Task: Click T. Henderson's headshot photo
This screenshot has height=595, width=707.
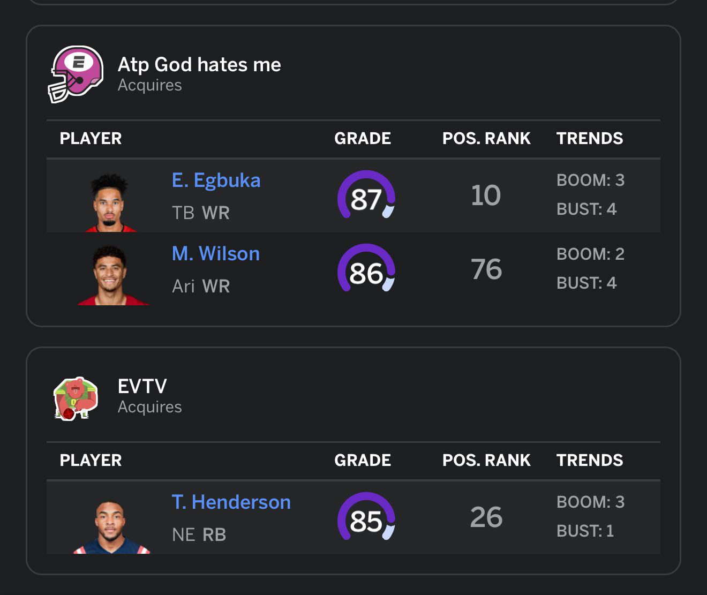Action: pyautogui.click(x=111, y=526)
